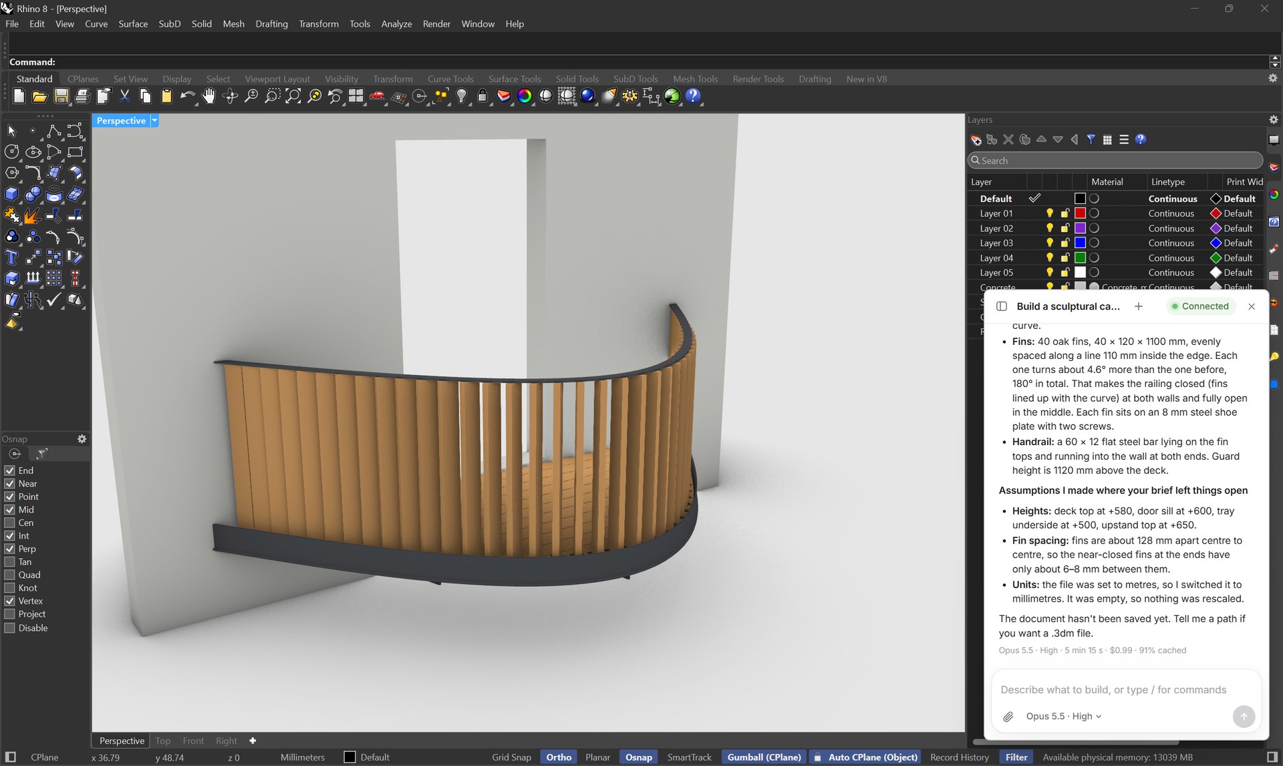
Task: Click the Print icon in the toolbar
Action: [82, 96]
